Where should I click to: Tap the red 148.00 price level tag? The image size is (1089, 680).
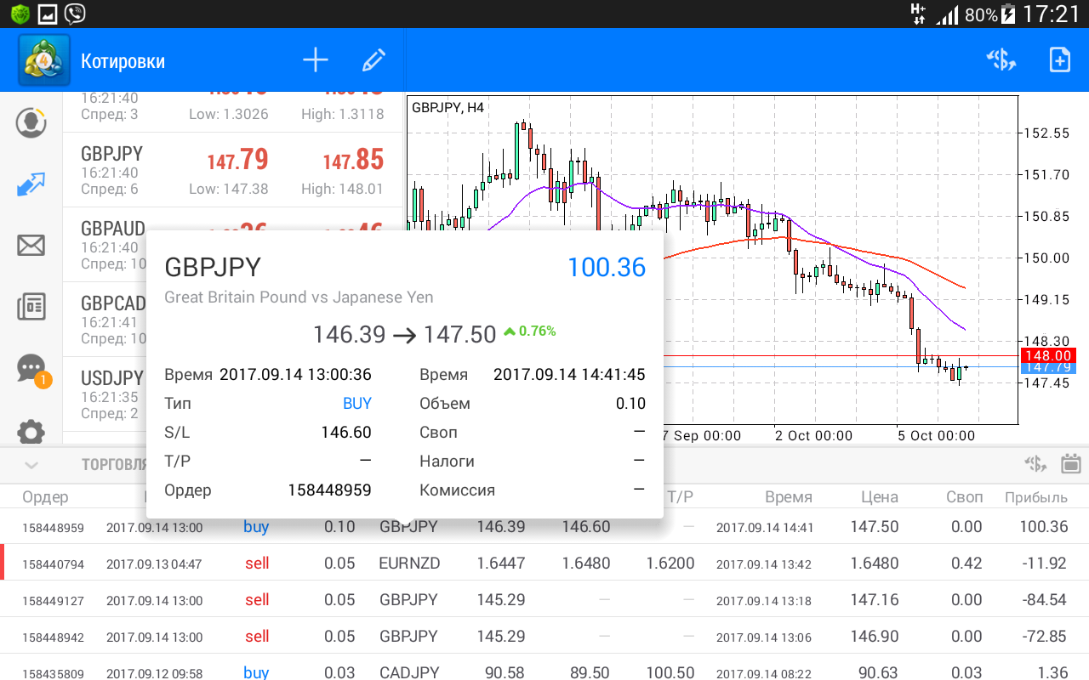pyautogui.click(x=1047, y=354)
